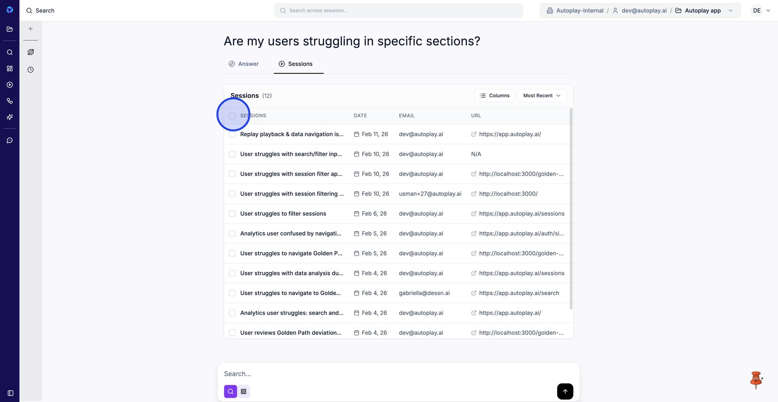Toggle the sidebar panel collapse icon
The height and width of the screenshot is (402, 778).
(x=10, y=393)
